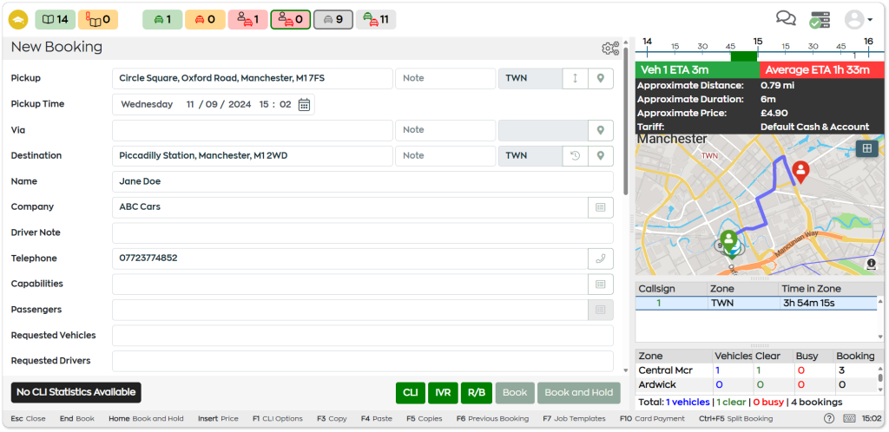Click the destination history clock icon
The width and height of the screenshot is (889, 432).
click(574, 156)
